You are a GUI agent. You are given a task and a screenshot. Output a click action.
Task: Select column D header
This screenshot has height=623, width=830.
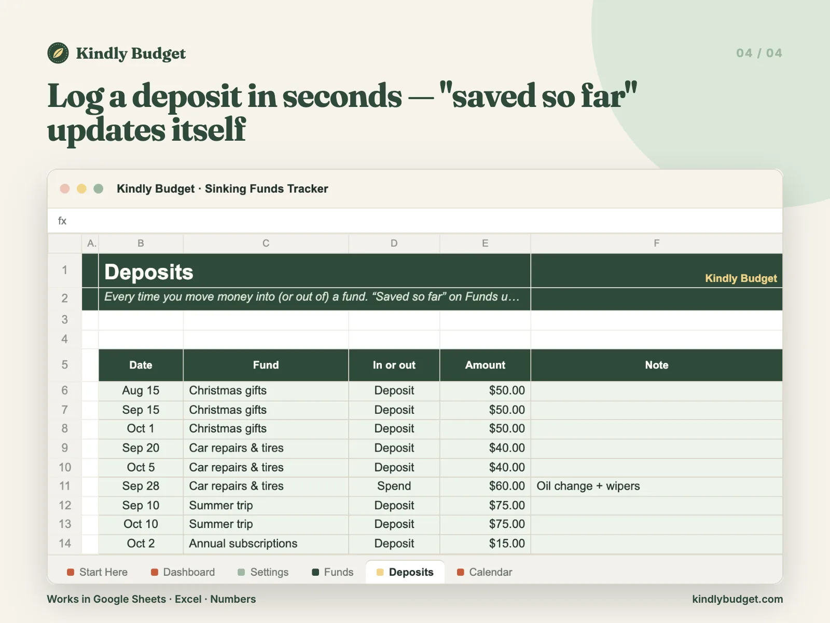394,243
